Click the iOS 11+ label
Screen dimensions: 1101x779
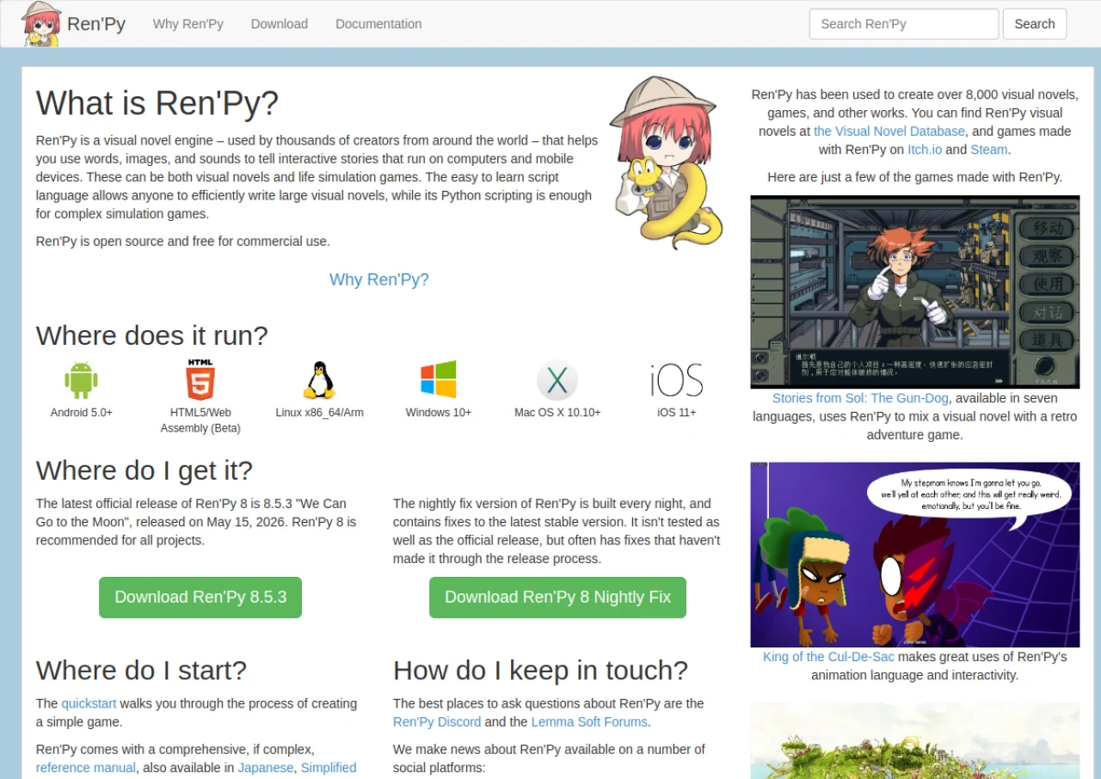(677, 413)
